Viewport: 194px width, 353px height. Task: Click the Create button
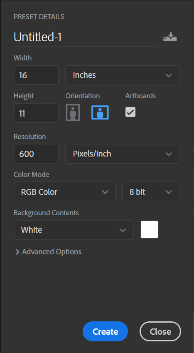[105, 331]
